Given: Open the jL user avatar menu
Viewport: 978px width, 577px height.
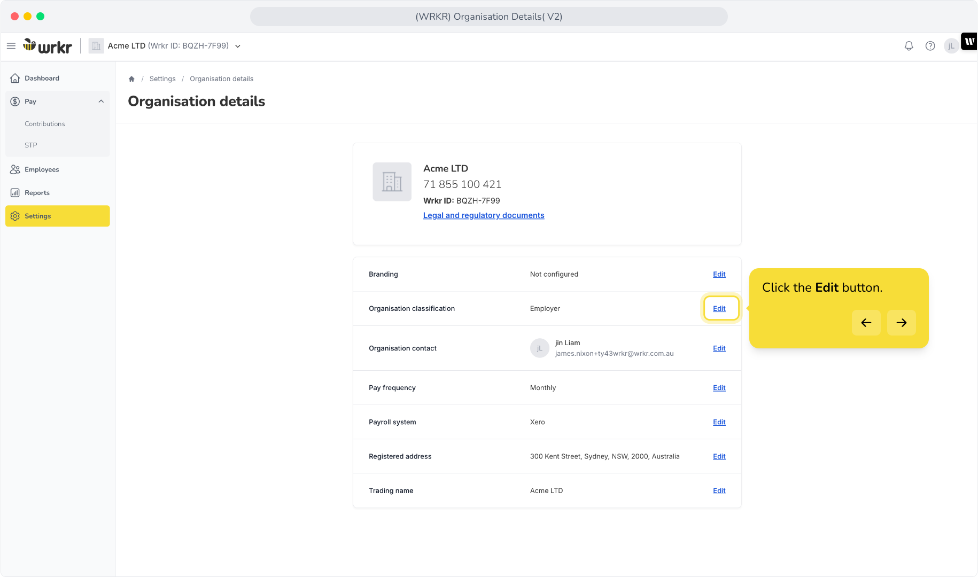Looking at the screenshot, I should click(951, 46).
